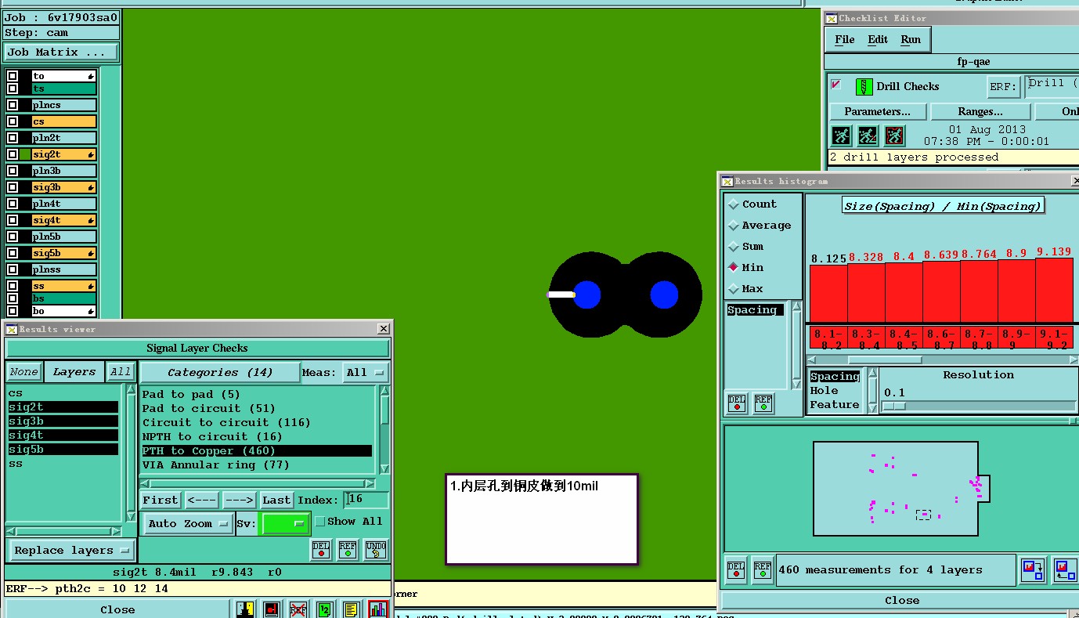Image resolution: width=1079 pixels, height=618 pixels.
Task: Click the ERF: button in Checklist Editor
Action: pos(1004,87)
